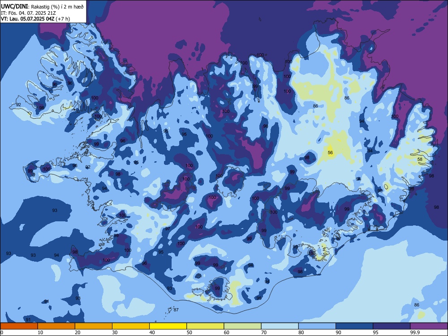Click the valid time line 'VT: Lau. 05.07.2025 04Z'

tap(27, 19)
